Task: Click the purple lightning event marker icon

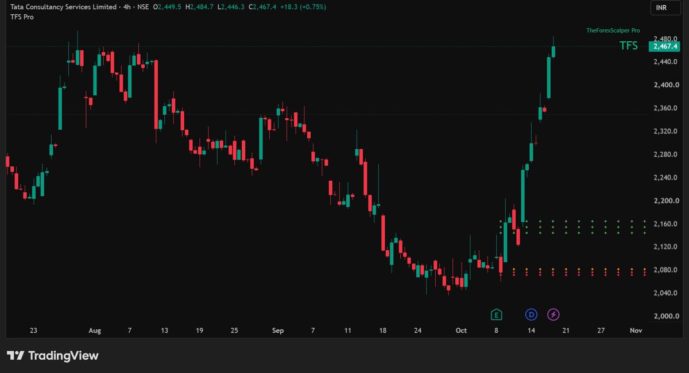Action: [553, 314]
